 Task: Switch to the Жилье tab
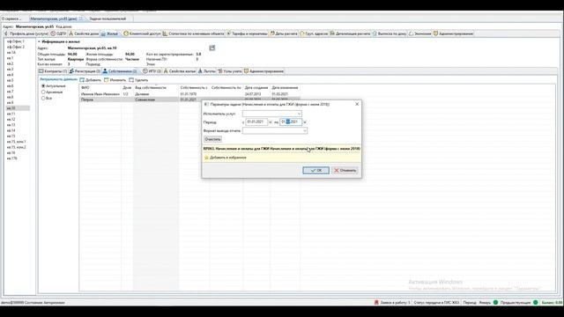[x=110, y=33]
